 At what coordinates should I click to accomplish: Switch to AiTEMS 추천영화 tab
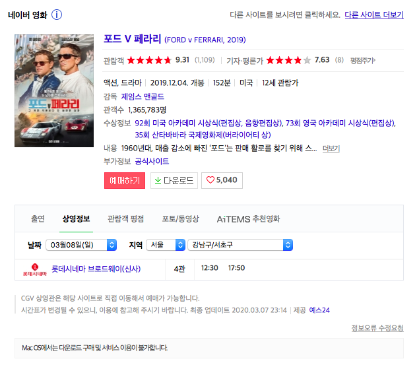tap(248, 219)
